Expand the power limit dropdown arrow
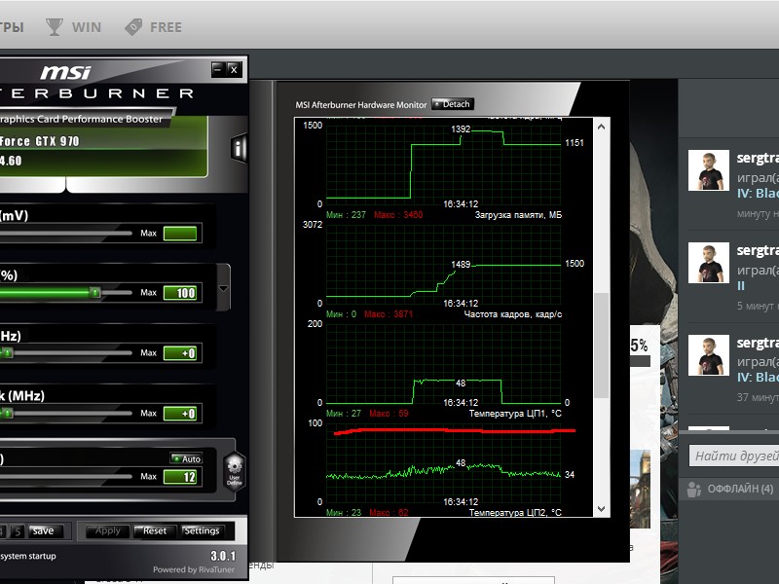 coord(223,288)
